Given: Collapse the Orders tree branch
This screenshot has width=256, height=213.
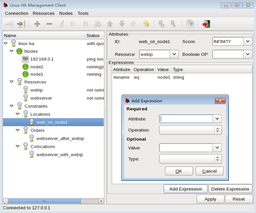Looking at the screenshot, I should tap(17, 130).
